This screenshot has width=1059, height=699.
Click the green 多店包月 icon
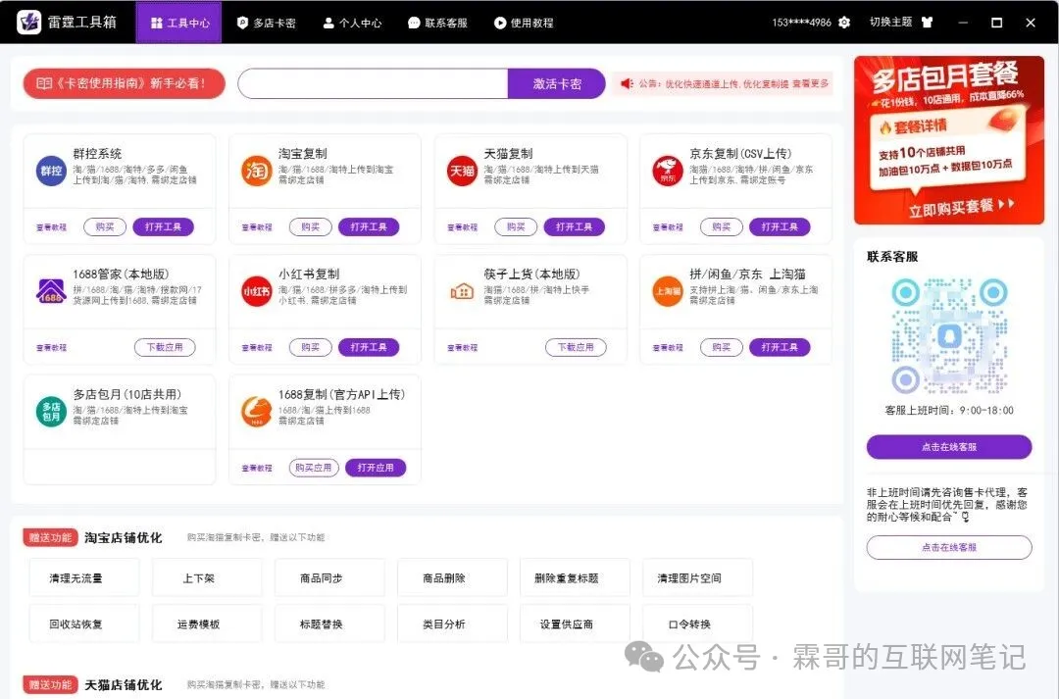point(51,412)
